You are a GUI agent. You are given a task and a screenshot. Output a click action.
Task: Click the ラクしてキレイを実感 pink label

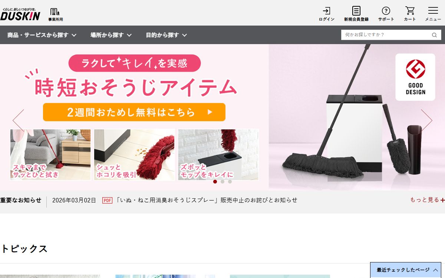(x=135, y=63)
